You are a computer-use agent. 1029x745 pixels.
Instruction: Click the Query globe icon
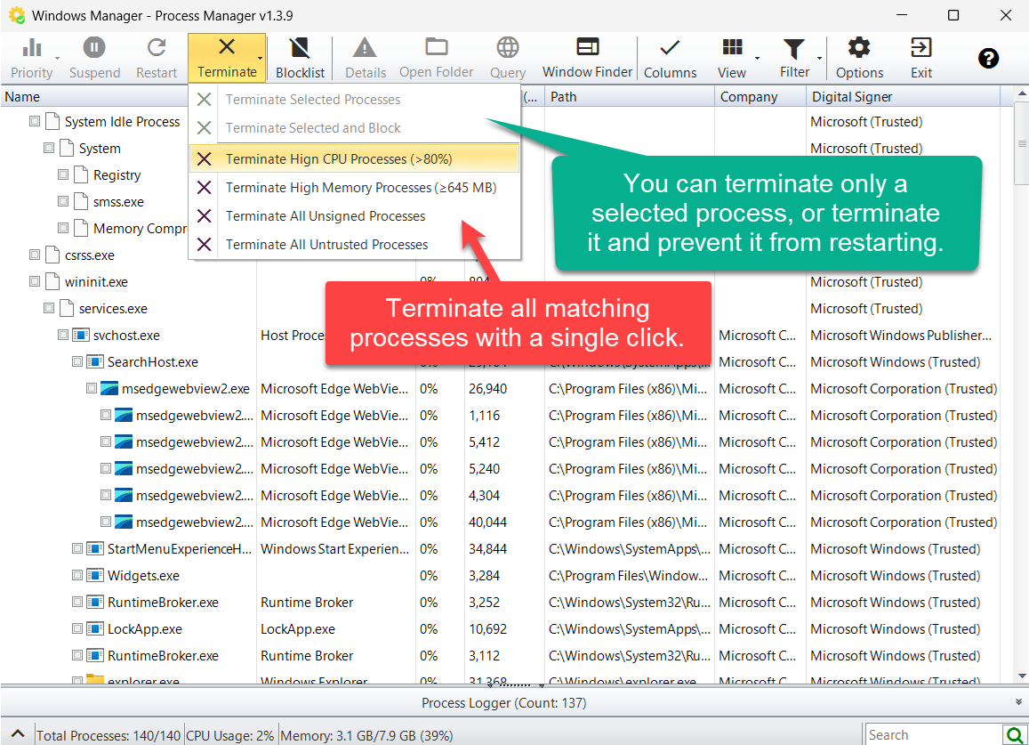pos(507,47)
